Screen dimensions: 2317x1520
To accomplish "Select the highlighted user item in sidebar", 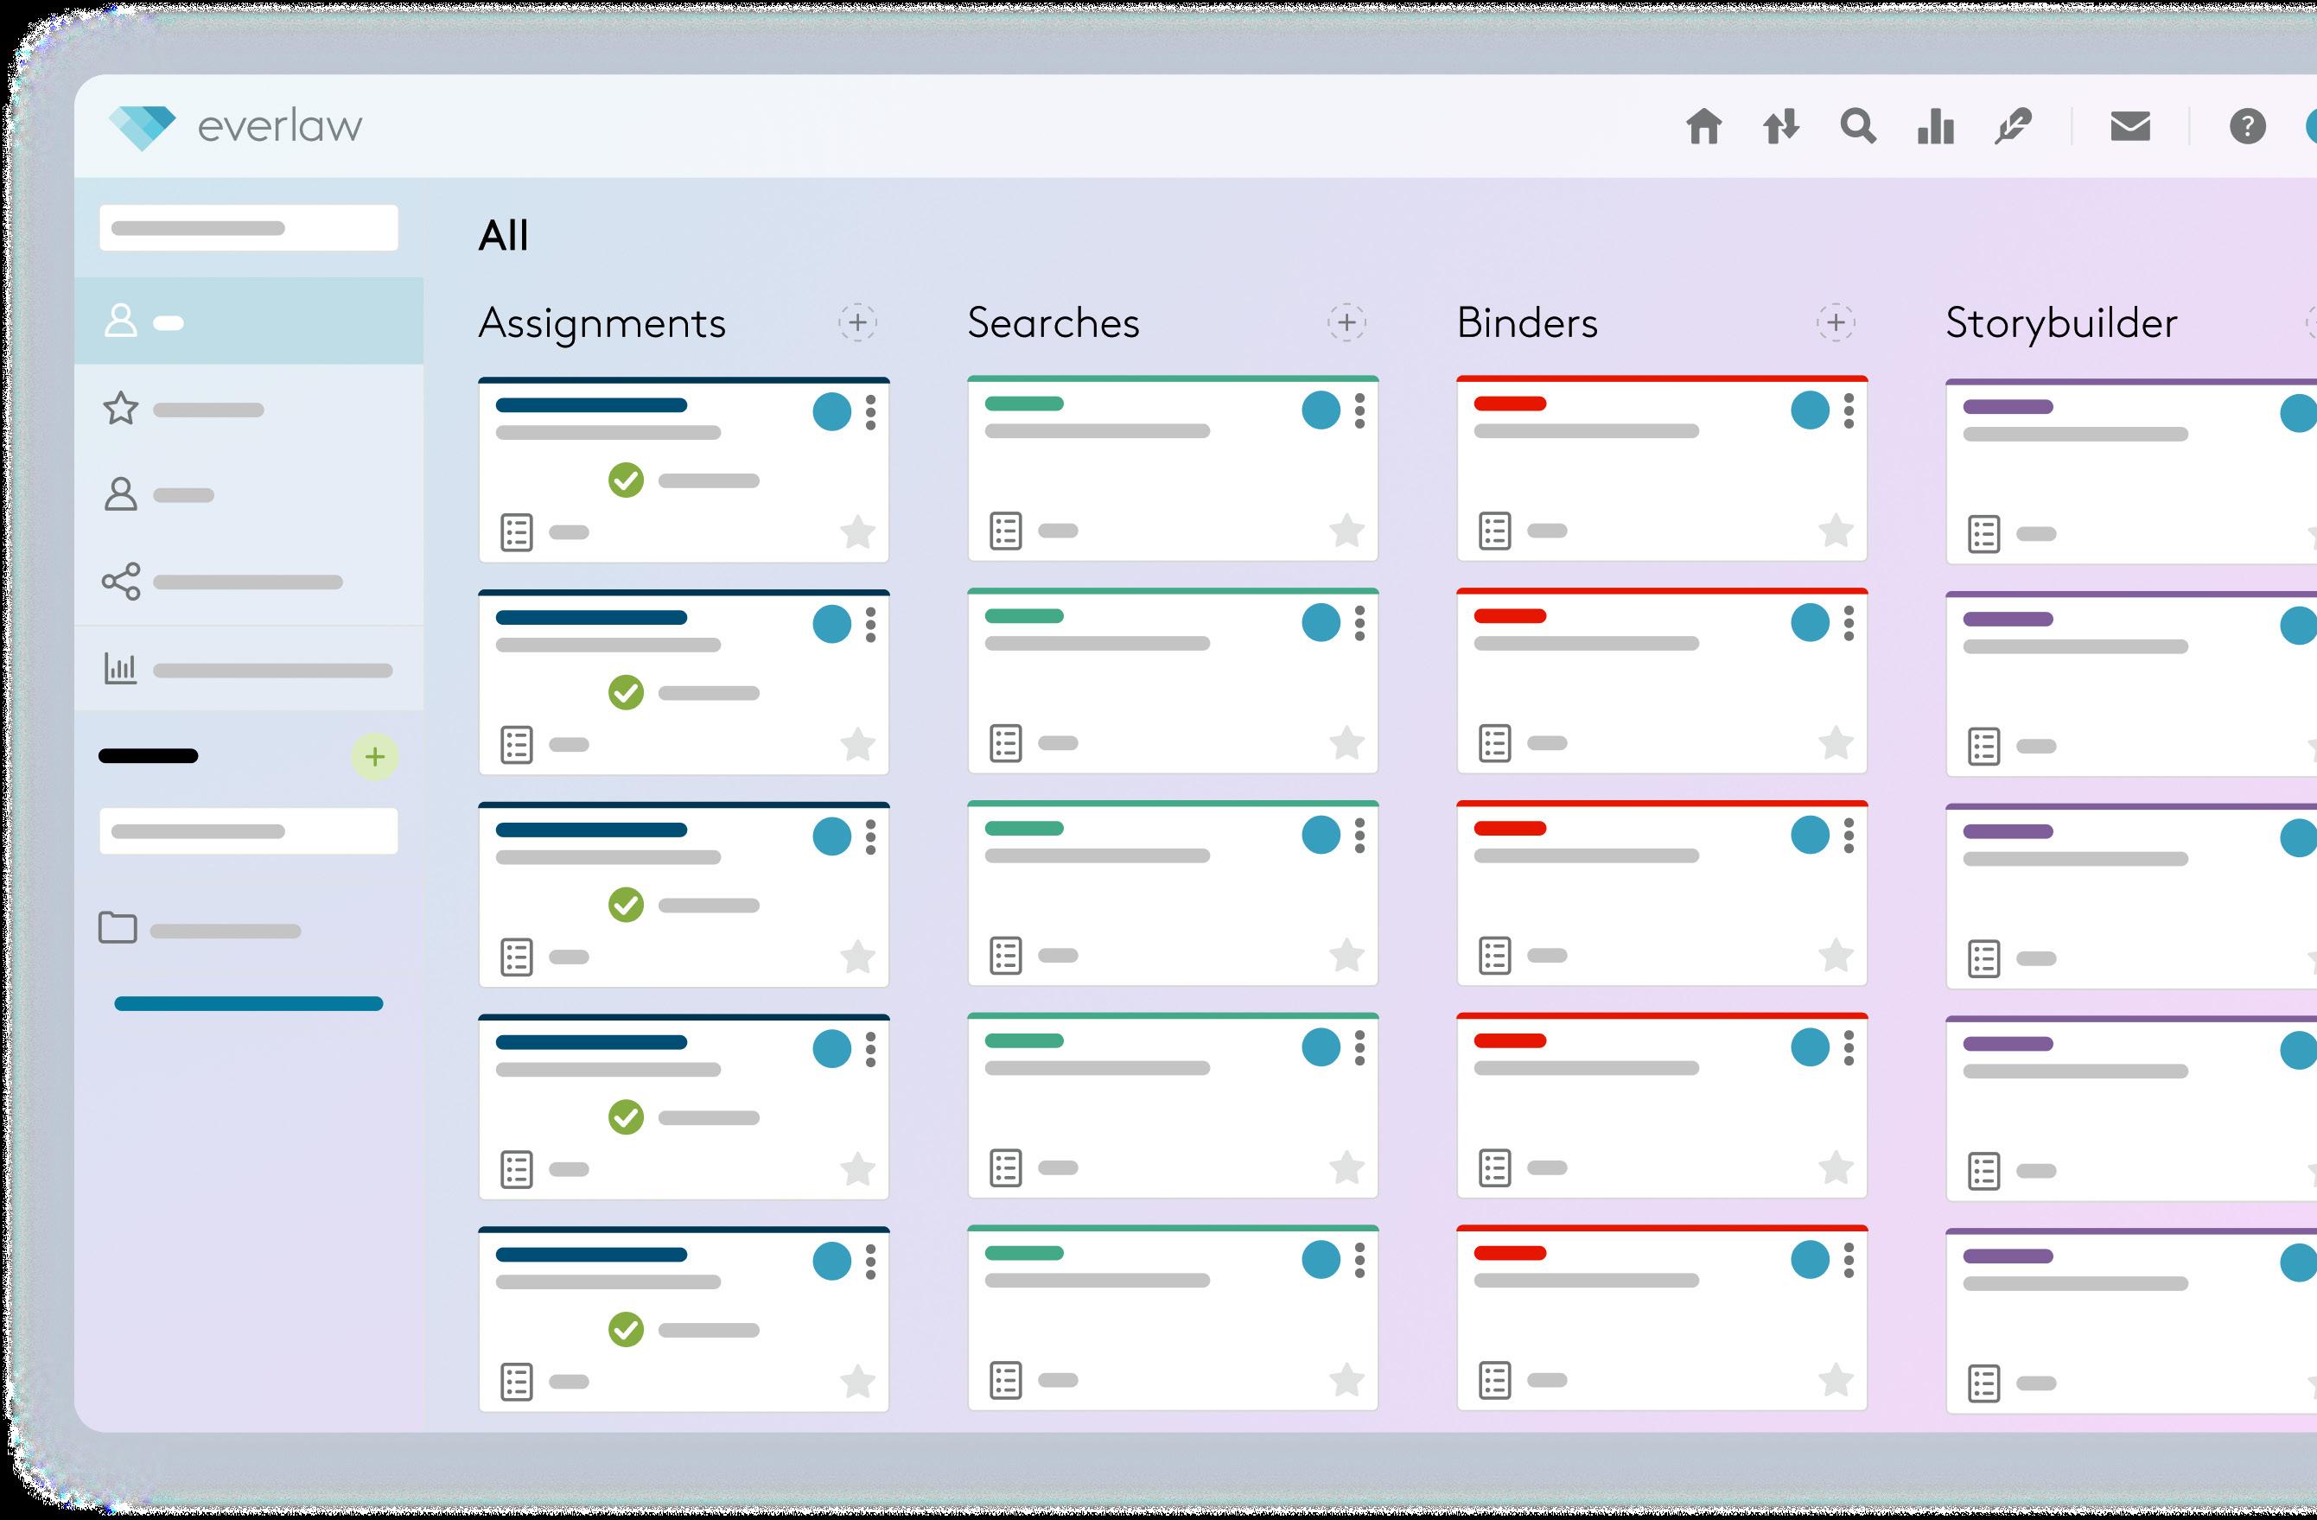I will [x=121, y=320].
